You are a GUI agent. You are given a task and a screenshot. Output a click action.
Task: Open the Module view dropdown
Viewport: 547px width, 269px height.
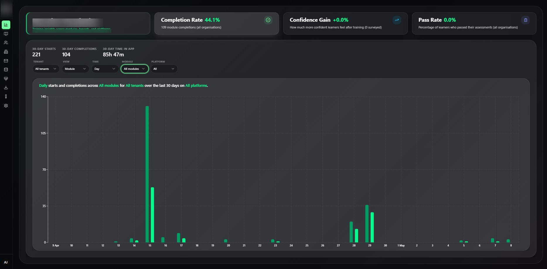pos(75,69)
